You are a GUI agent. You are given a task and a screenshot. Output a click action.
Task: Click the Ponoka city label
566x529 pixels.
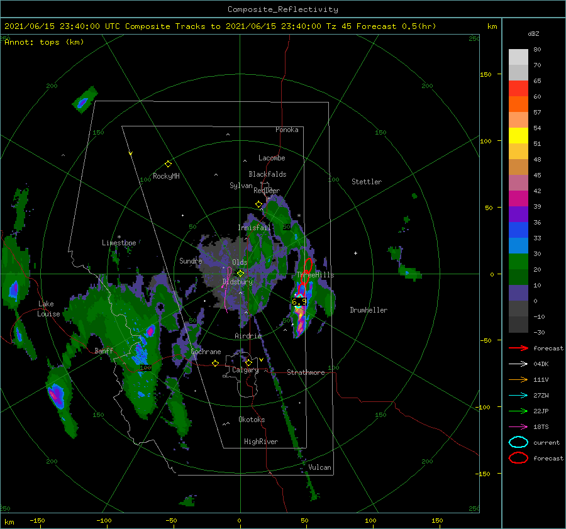coord(287,130)
